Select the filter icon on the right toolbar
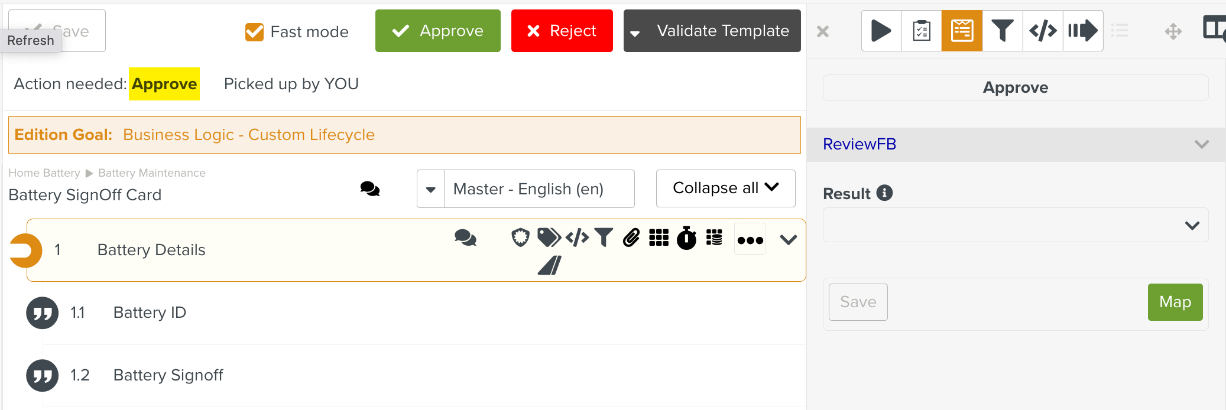 click(x=1002, y=31)
